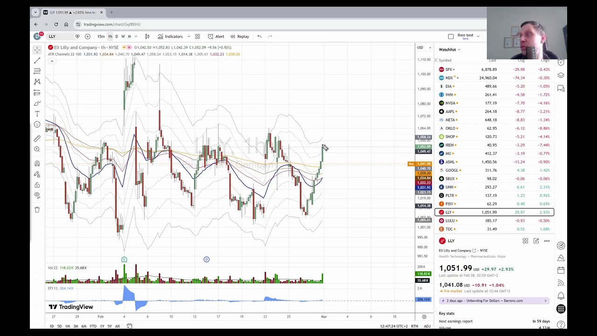The height and width of the screenshot is (336, 597).
Task: Click the trash icon to remove objects
Action: [x=37, y=210]
